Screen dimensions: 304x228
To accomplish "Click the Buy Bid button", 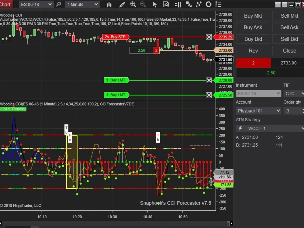I will click(253, 39).
